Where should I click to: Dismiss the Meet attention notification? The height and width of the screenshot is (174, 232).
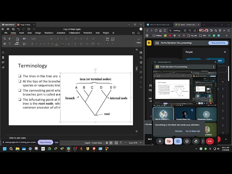(179, 131)
